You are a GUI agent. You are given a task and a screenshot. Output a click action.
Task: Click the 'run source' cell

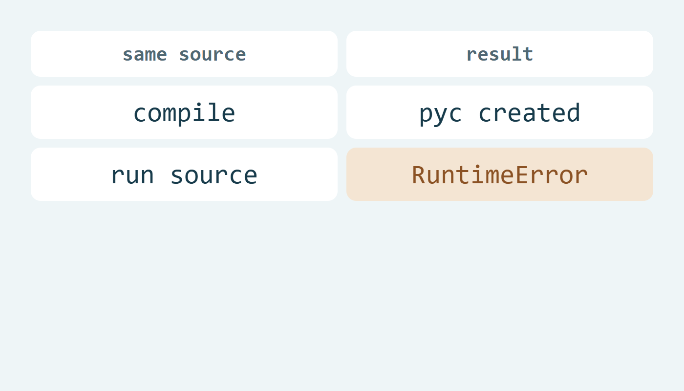184,174
